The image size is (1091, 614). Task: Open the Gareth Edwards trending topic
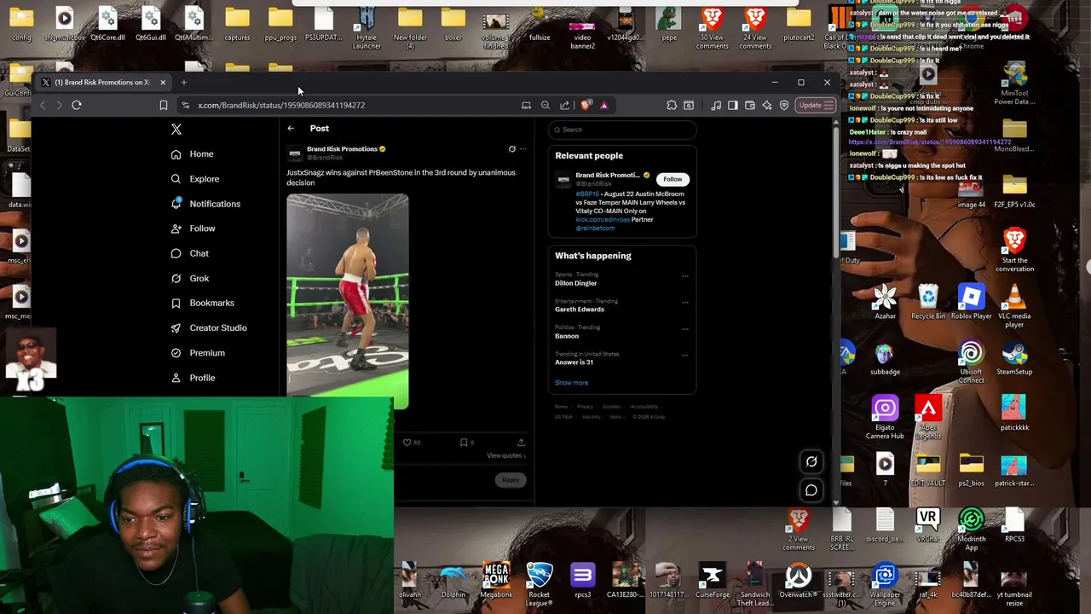pyautogui.click(x=580, y=309)
